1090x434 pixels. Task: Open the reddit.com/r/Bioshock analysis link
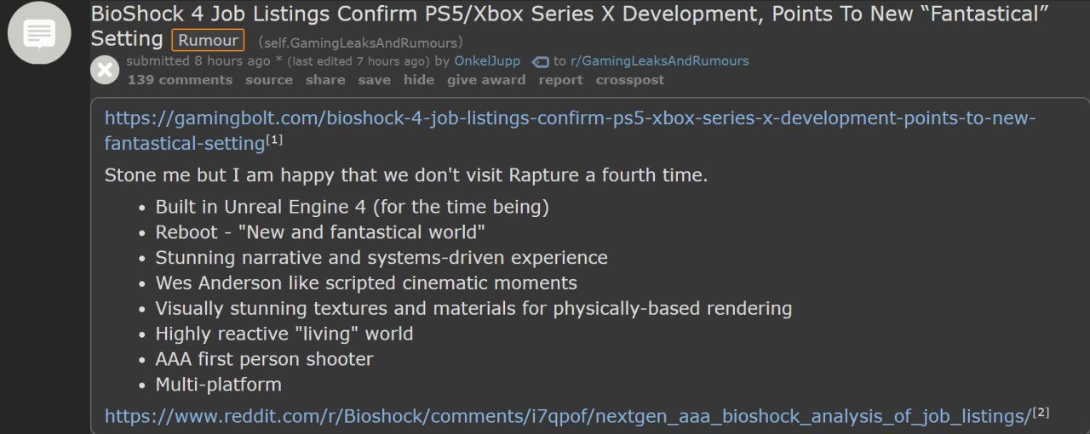tap(567, 416)
